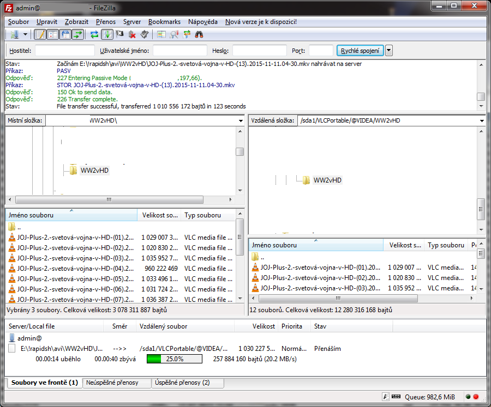This screenshot has width=491, height=407.
Task: Click the 25.0% transfer progress bar
Action: click(x=174, y=359)
